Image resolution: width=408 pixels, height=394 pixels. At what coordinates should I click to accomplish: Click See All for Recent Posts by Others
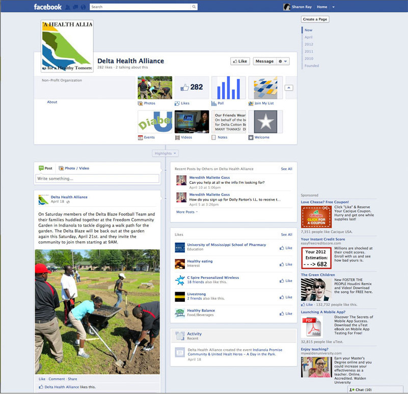pyautogui.click(x=286, y=169)
